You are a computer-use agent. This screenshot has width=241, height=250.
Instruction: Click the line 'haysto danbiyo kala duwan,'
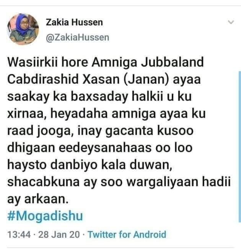click(90, 165)
